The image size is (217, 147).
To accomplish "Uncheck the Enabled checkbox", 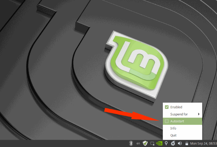I will 167,107.
